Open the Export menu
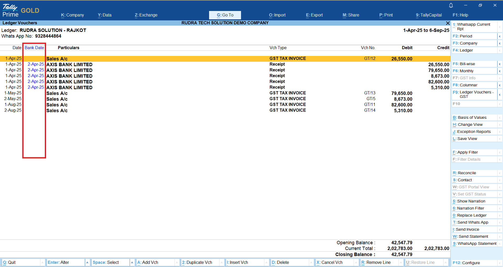503x267 pixels. click(314, 15)
